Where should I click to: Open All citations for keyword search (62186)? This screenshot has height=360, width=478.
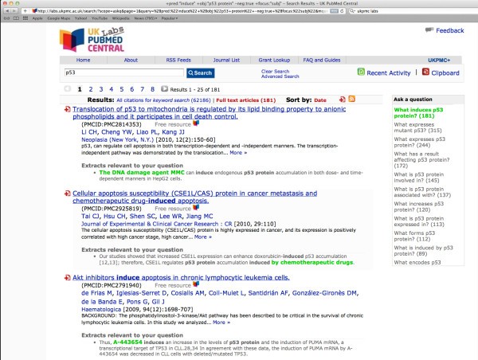pos(163,100)
